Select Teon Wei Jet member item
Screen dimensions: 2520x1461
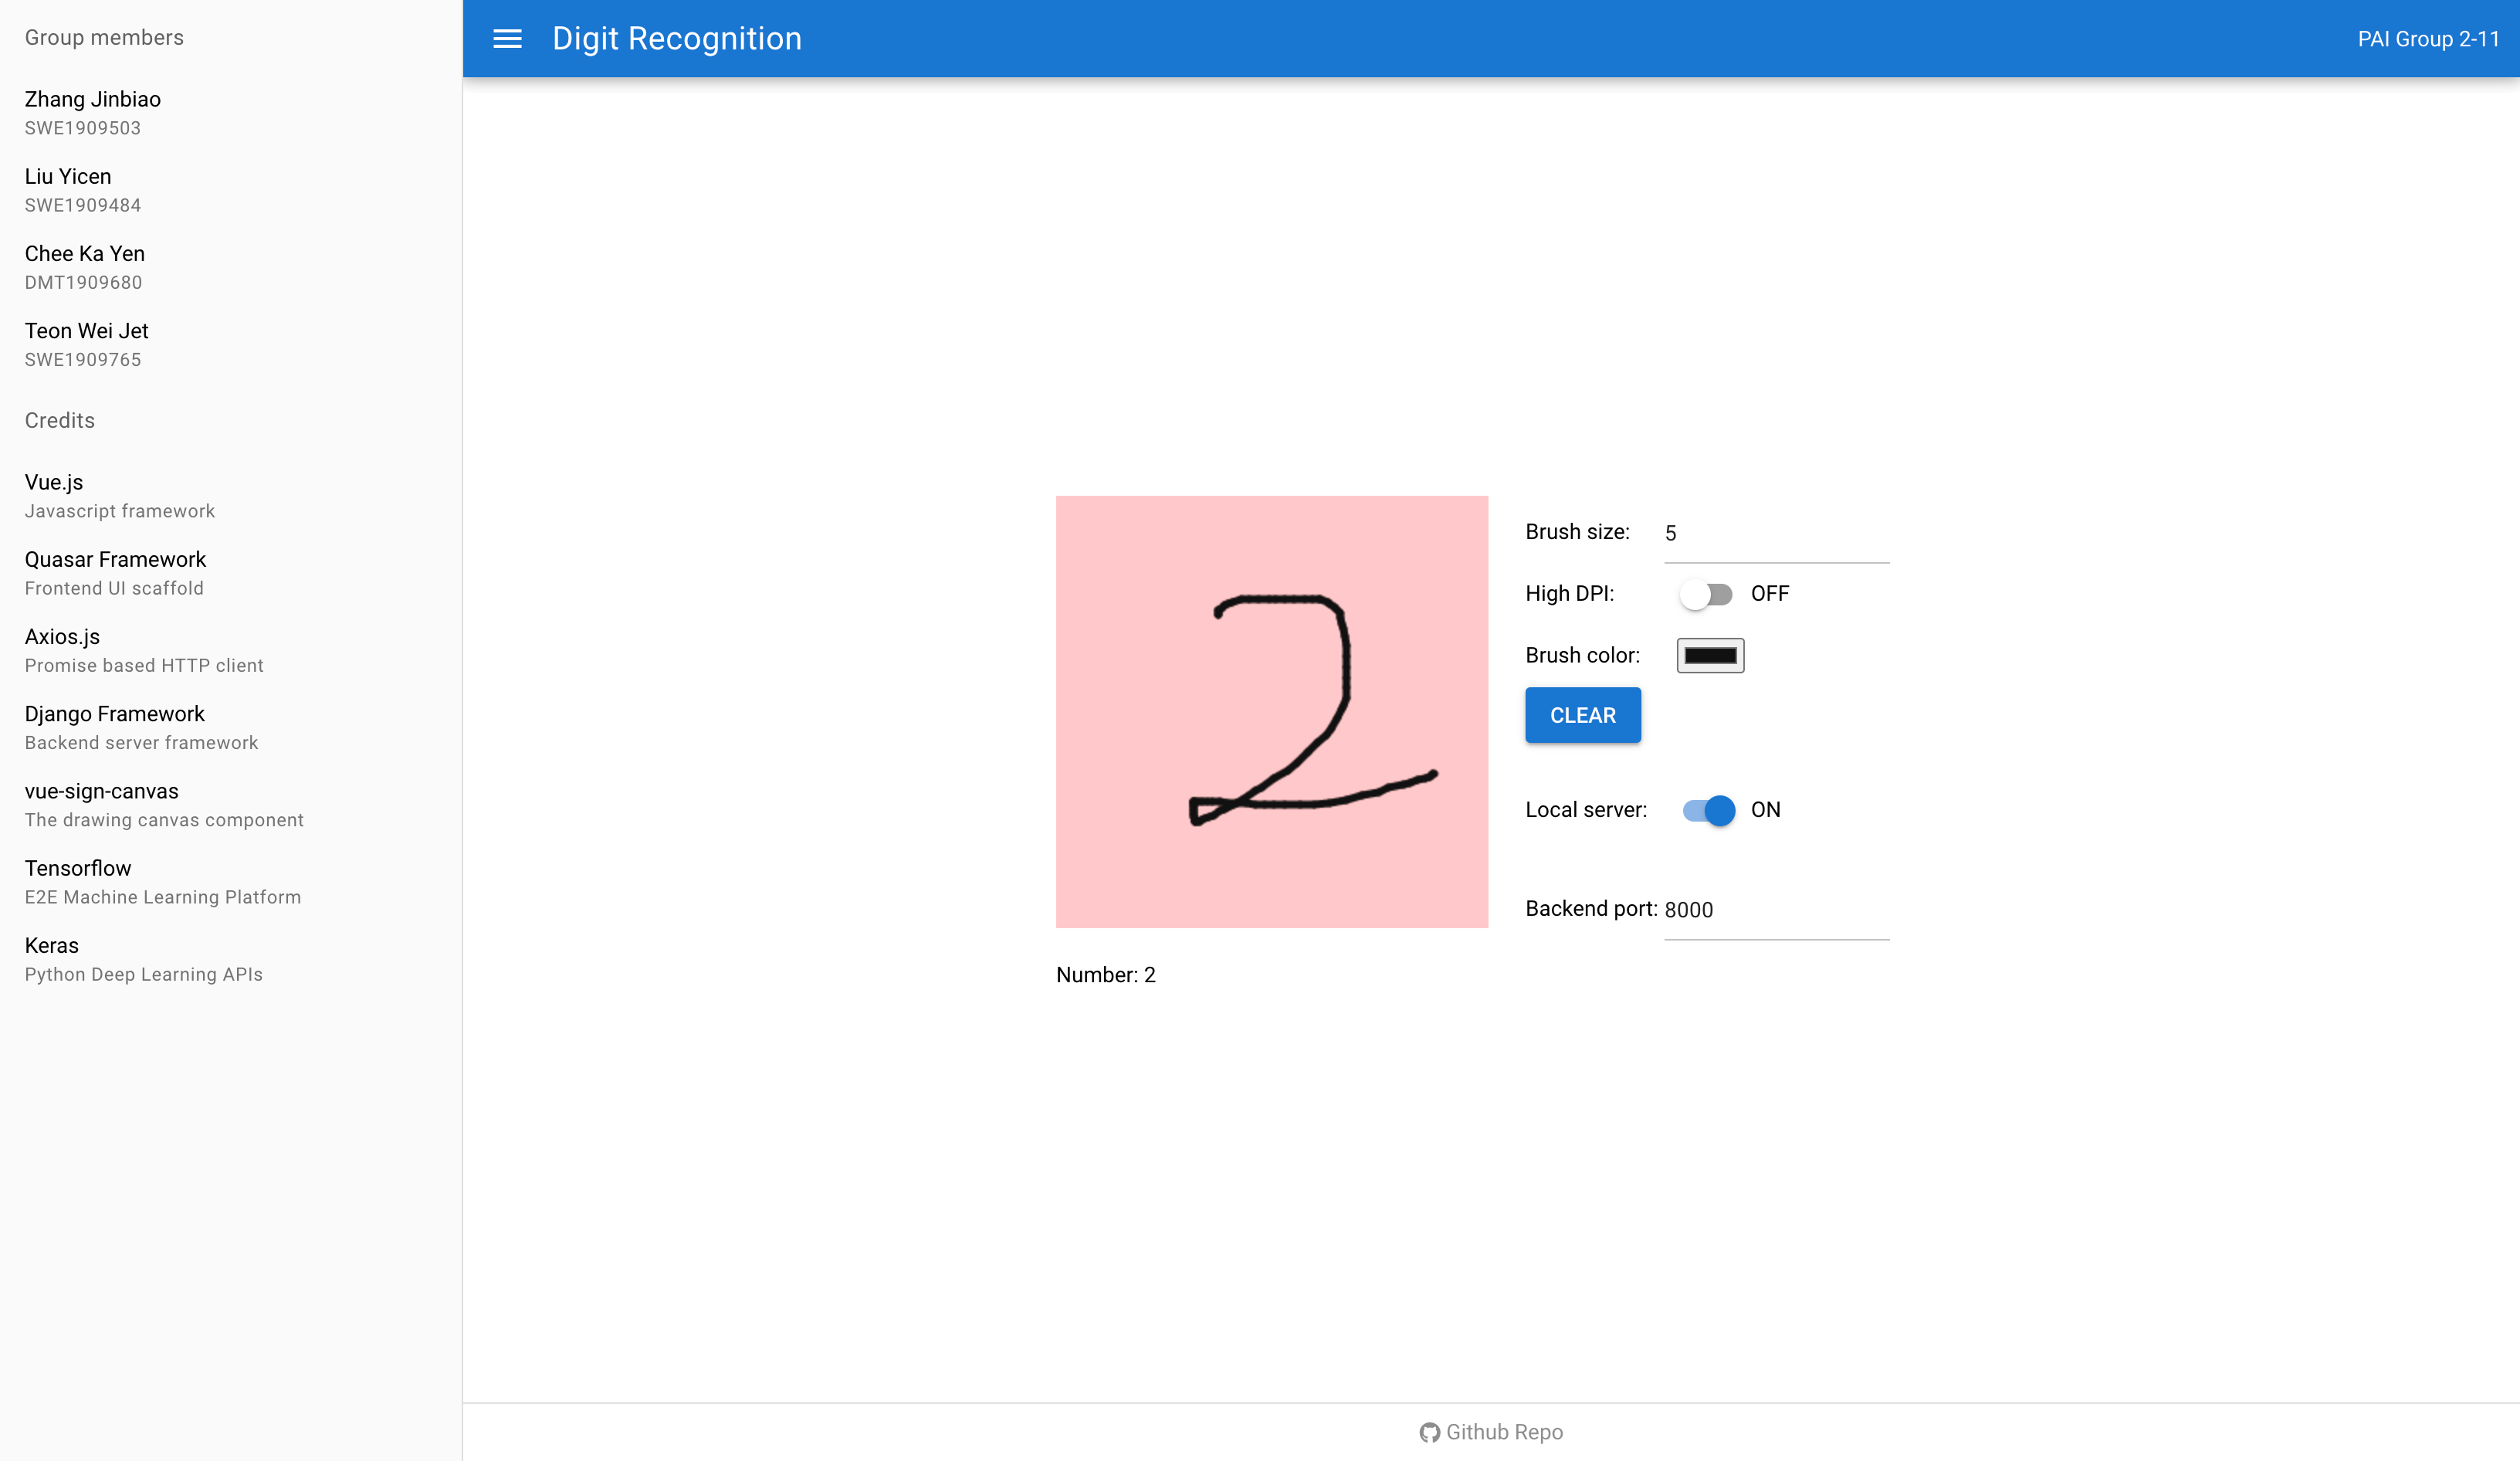[x=87, y=344]
